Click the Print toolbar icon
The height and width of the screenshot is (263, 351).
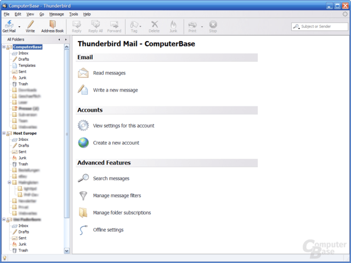(x=193, y=24)
